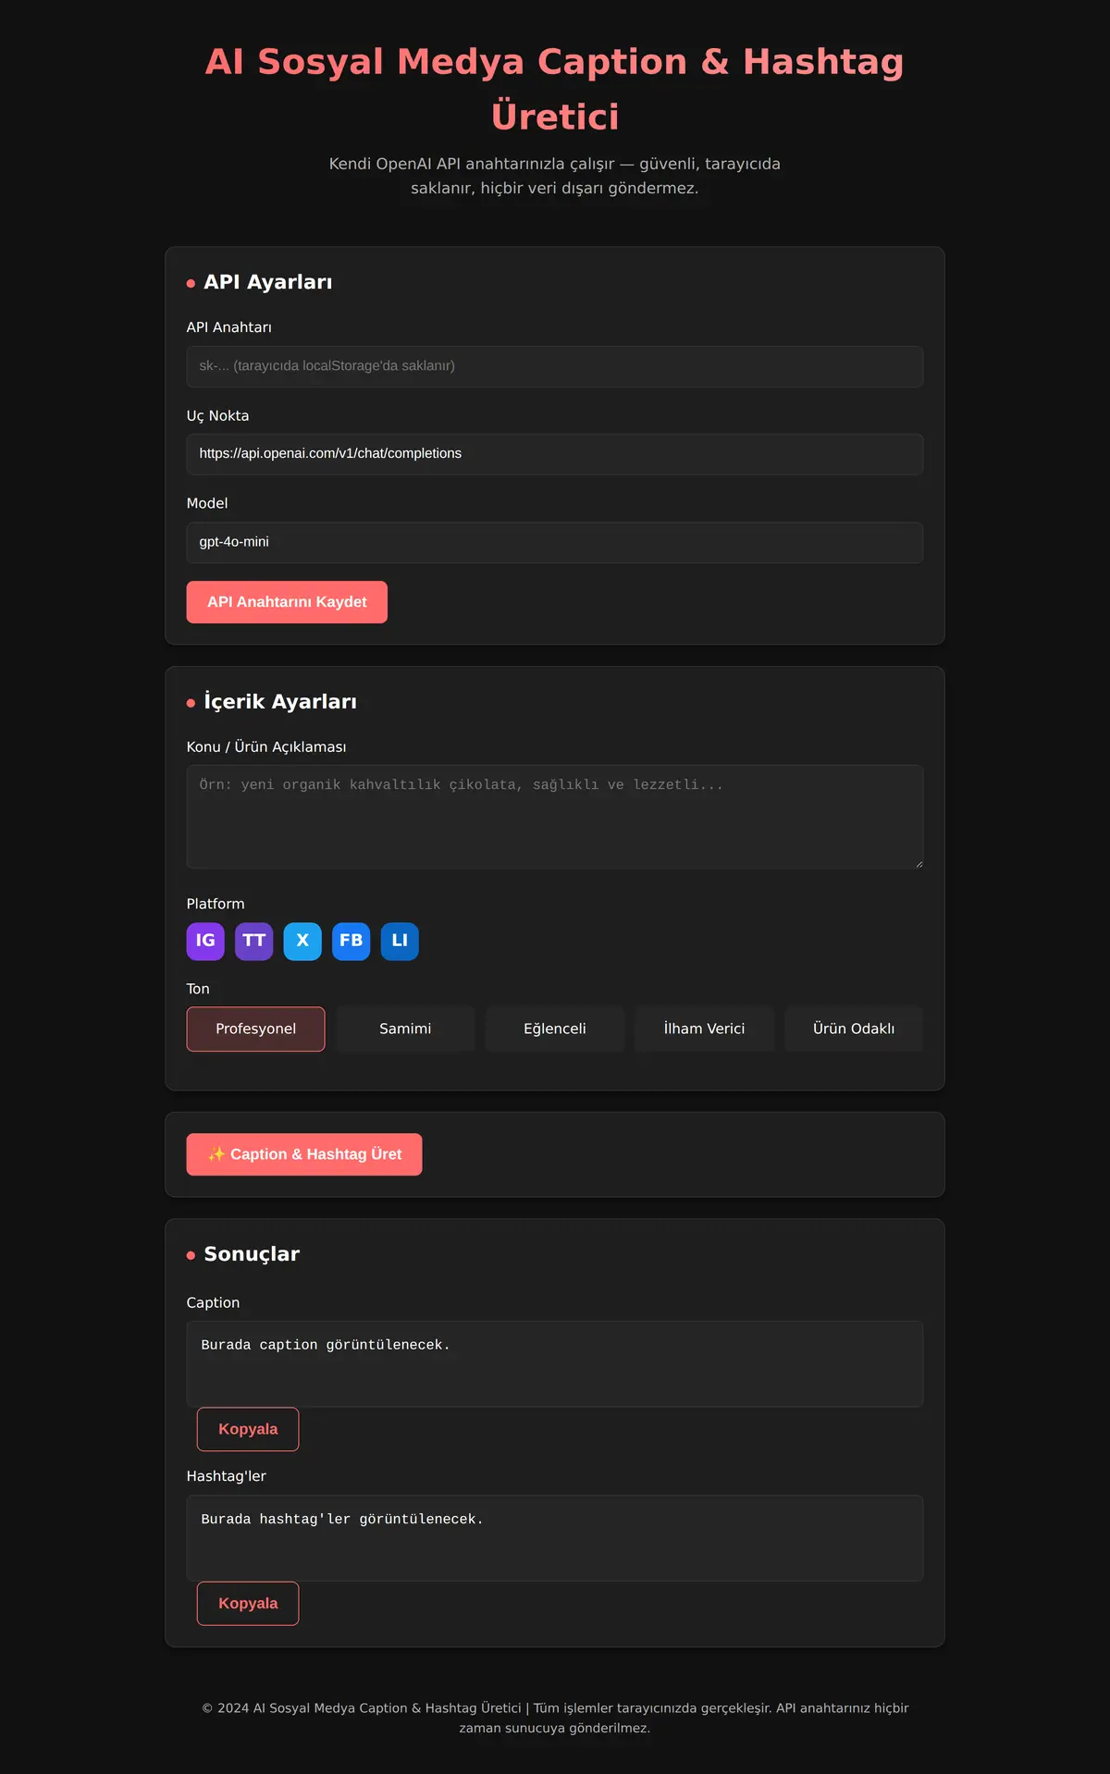
Task: Select the TikTok TT platform icon
Action: (x=253, y=942)
